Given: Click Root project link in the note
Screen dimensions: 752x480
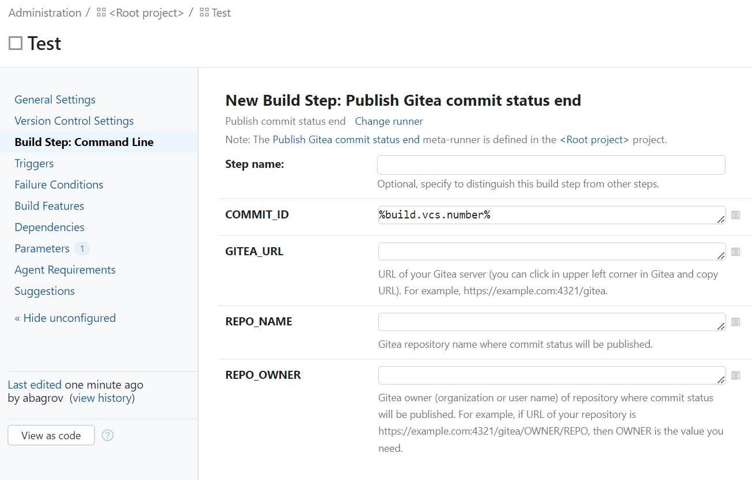Looking at the screenshot, I should [x=595, y=140].
